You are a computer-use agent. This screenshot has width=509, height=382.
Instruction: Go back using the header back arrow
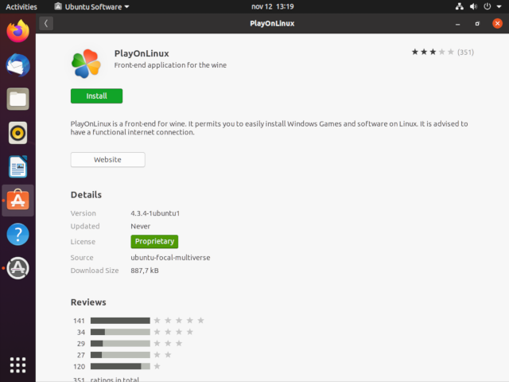[x=46, y=23]
